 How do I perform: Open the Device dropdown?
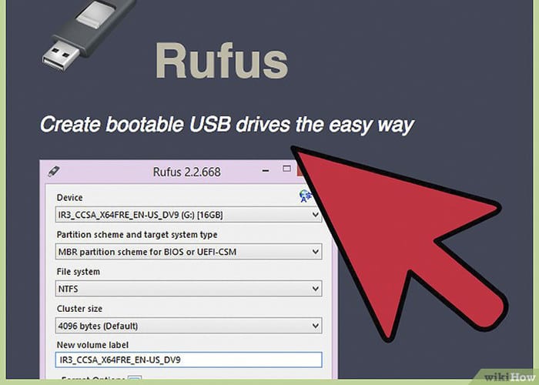(189, 215)
